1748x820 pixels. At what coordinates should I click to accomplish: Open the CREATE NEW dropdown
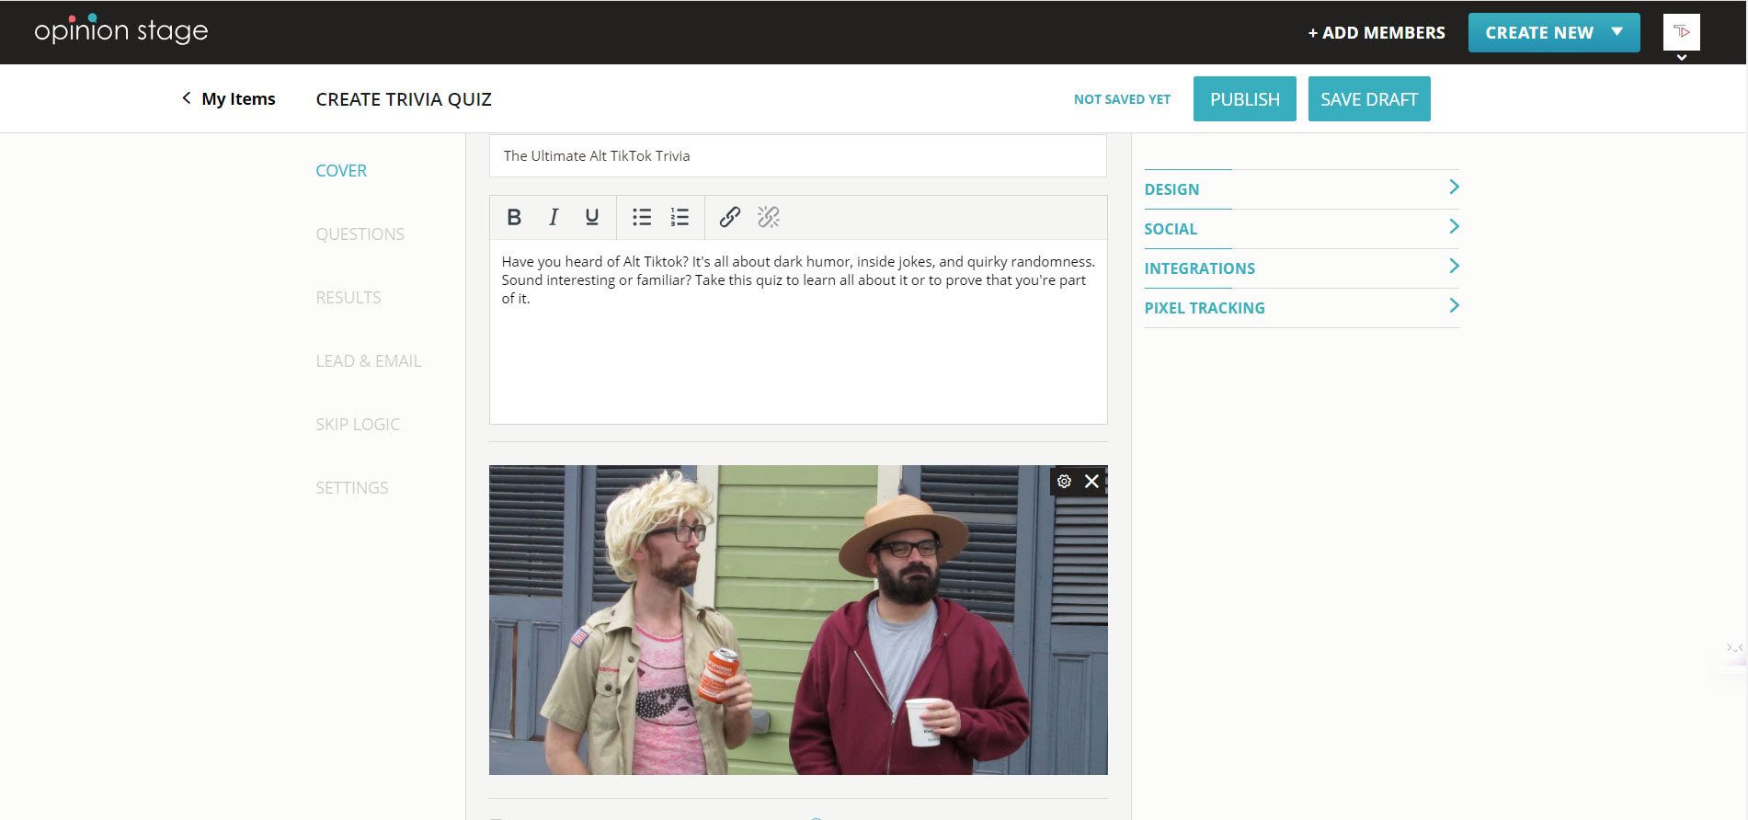point(1553,33)
